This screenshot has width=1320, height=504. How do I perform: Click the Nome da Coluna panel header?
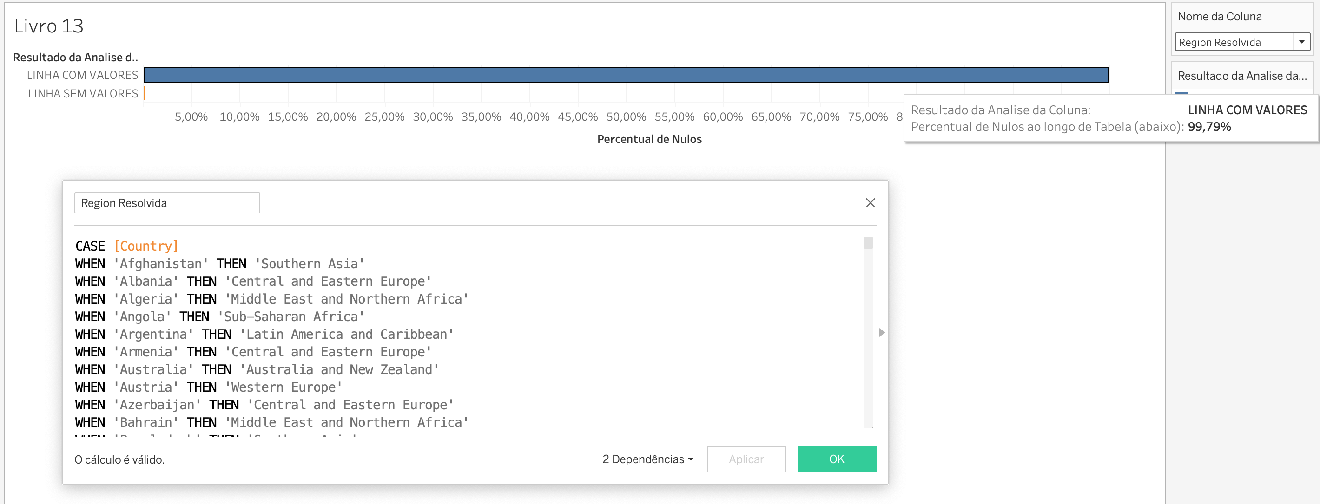pyautogui.click(x=1220, y=16)
